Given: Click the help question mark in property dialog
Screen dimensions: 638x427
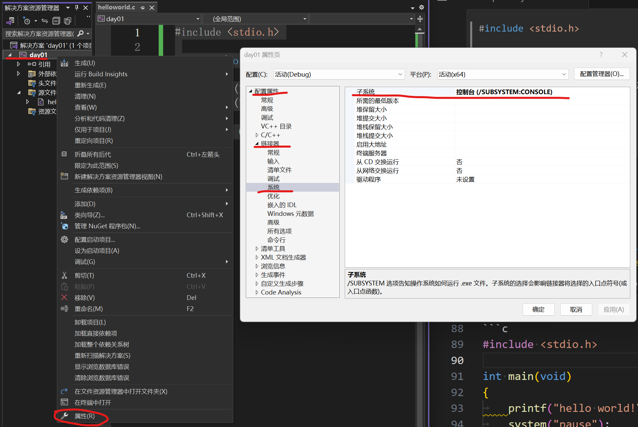Looking at the screenshot, I should [x=601, y=54].
